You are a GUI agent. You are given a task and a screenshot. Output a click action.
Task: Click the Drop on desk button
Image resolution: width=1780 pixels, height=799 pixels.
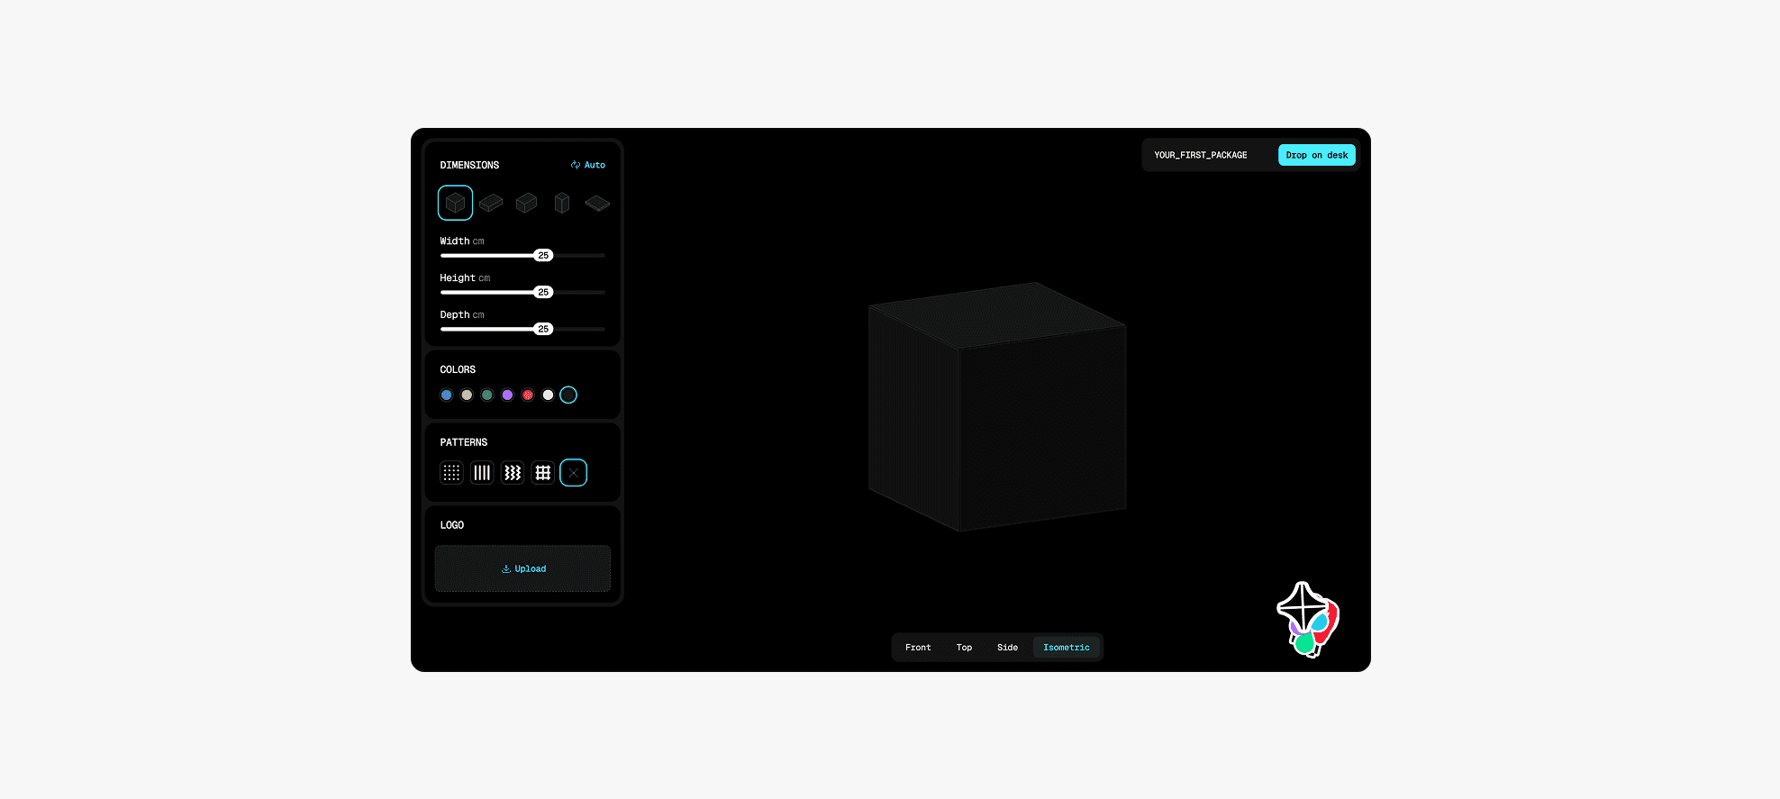(1317, 155)
